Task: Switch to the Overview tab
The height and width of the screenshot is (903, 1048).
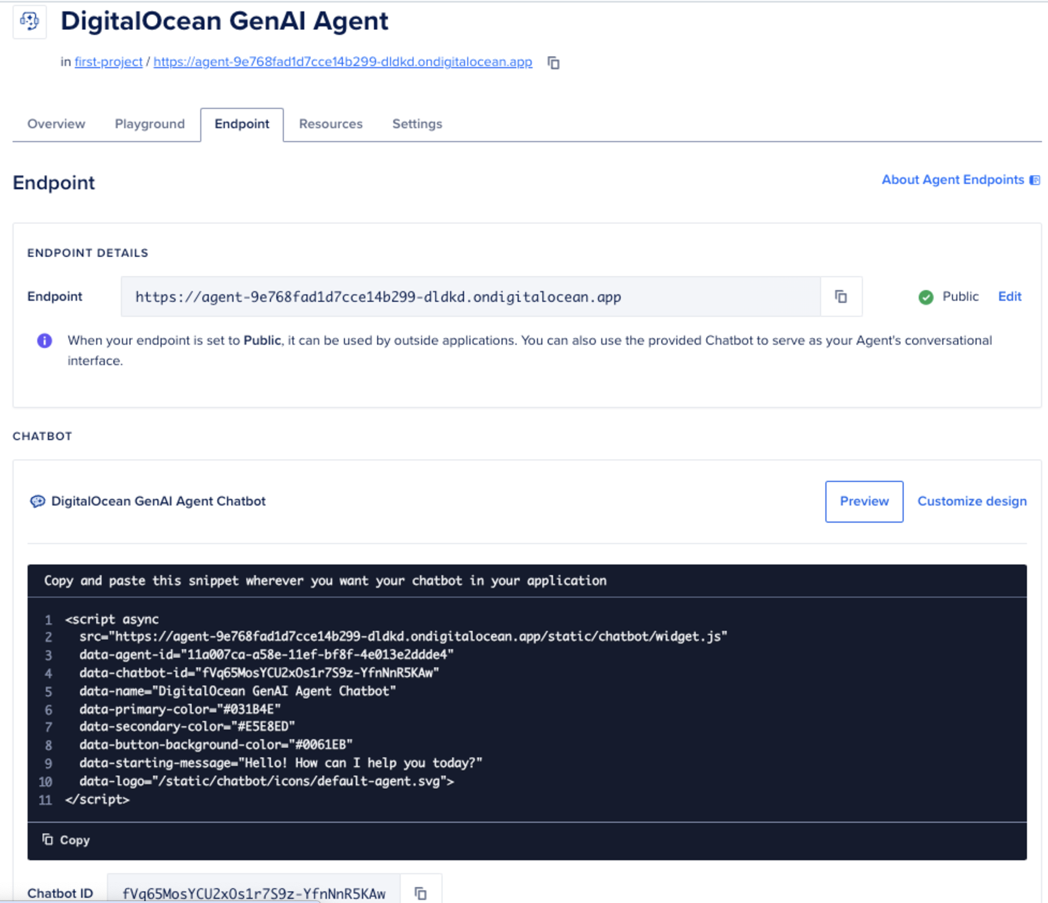Action: 55,123
